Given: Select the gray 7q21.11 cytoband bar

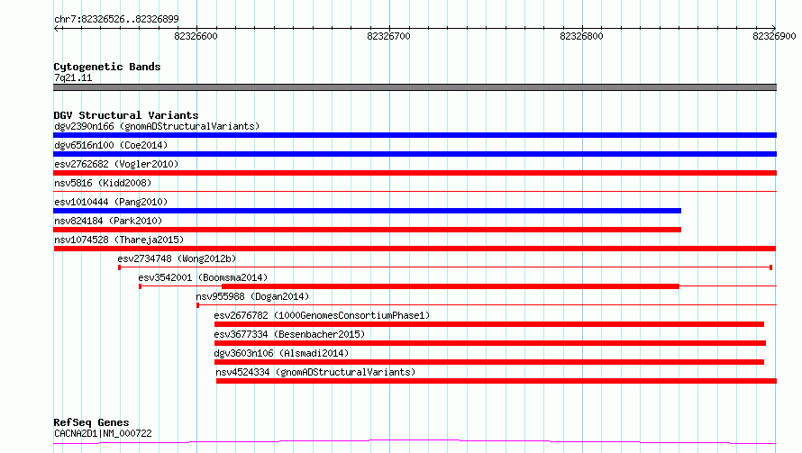Looking at the screenshot, I should [x=415, y=87].
